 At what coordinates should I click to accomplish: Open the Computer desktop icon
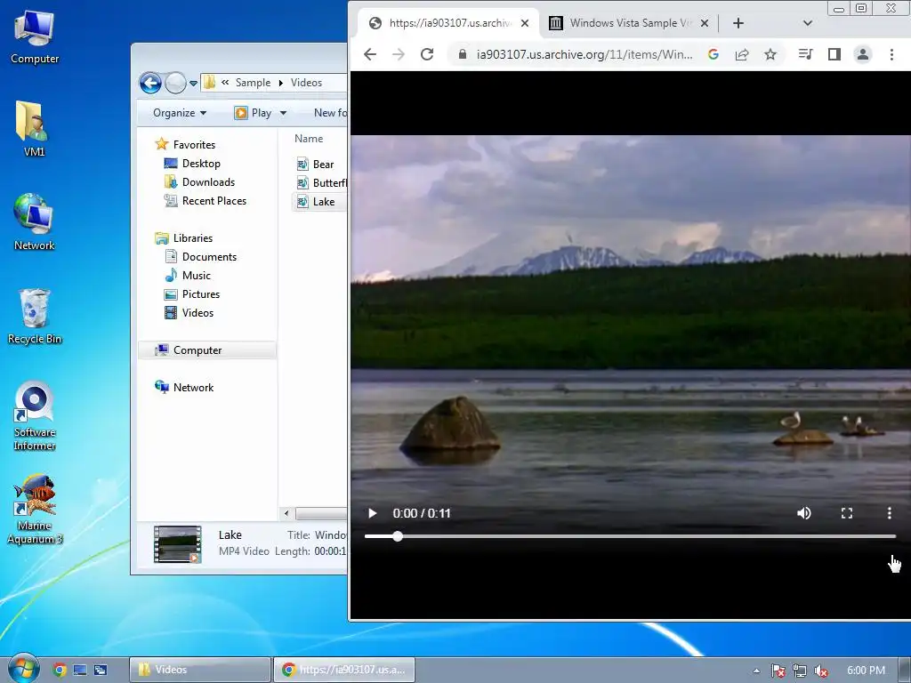click(x=35, y=36)
